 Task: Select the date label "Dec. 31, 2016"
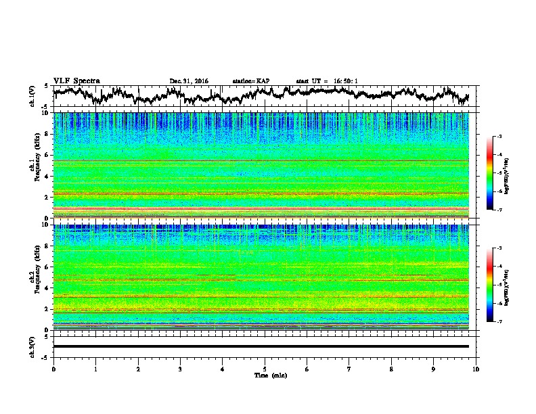[189, 81]
